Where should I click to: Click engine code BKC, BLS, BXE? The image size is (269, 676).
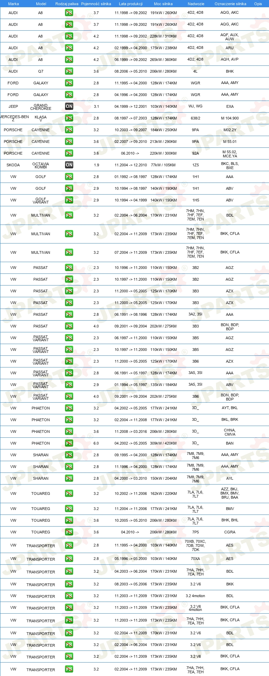[x=230, y=166]
